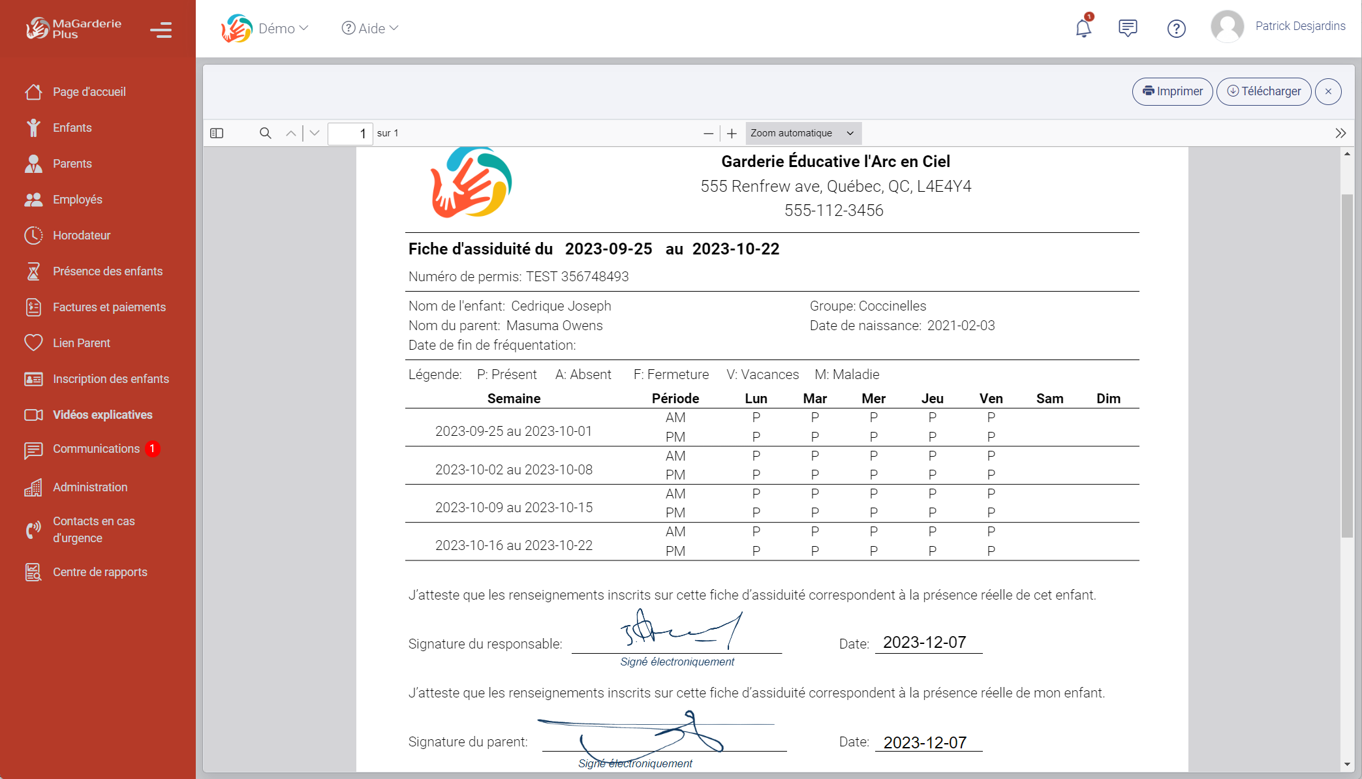1362x779 pixels.
Task: Click the help question mark icon
Action: tap(1176, 29)
